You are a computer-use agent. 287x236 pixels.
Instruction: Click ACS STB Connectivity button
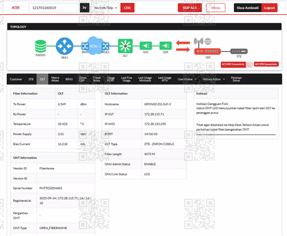tap(266, 64)
